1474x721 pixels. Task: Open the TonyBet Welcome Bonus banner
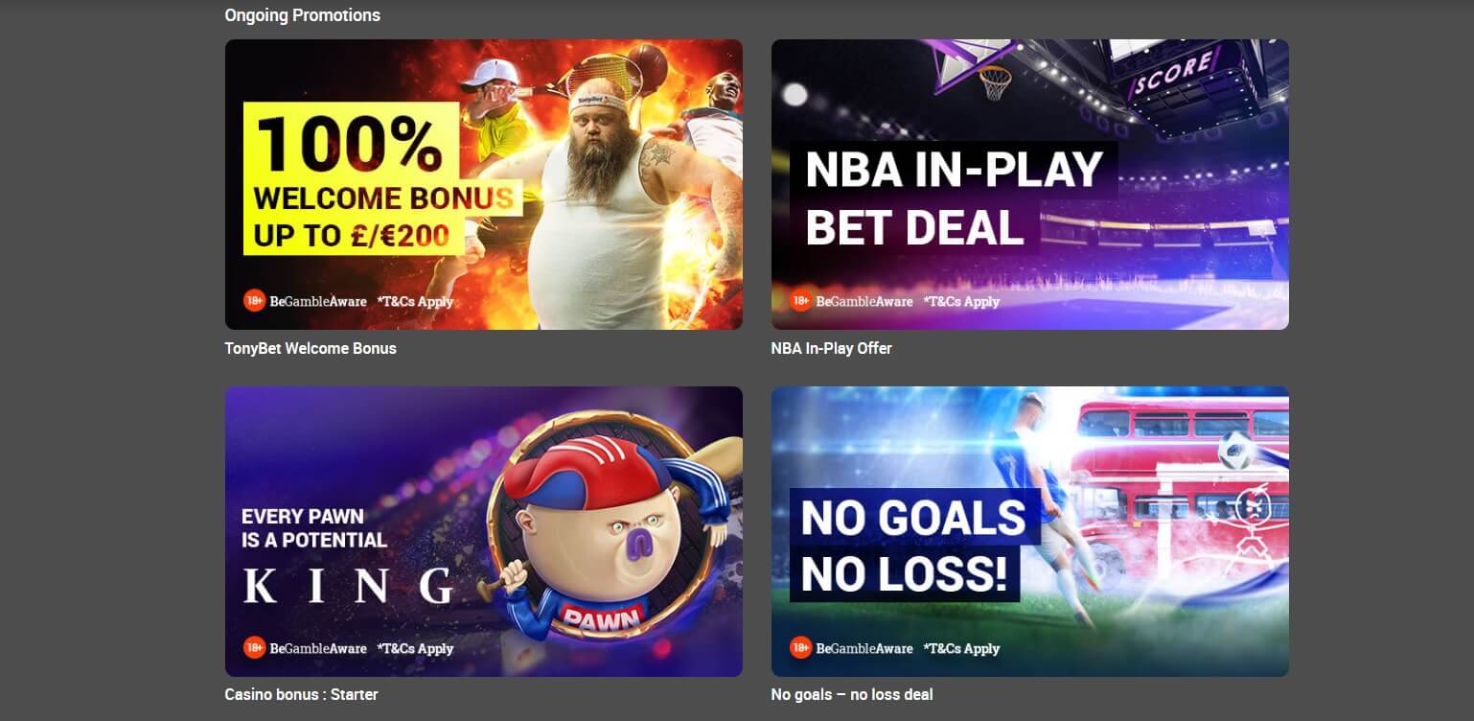coord(483,184)
